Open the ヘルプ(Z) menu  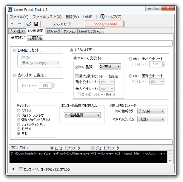click(x=113, y=17)
